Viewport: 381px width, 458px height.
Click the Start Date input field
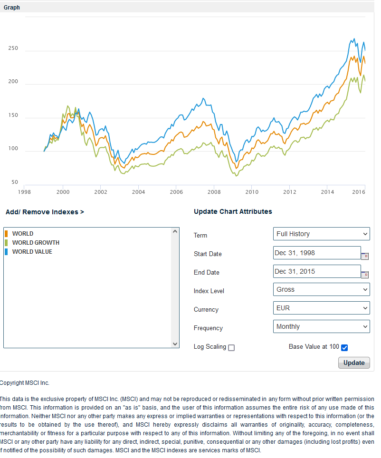pos(317,253)
